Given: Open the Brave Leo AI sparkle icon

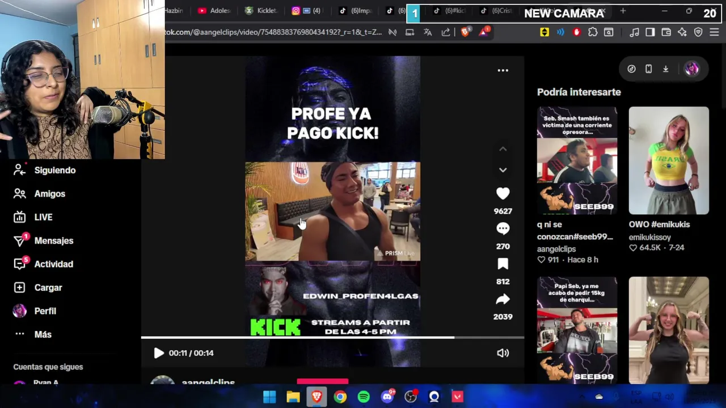Looking at the screenshot, I should click(682, 32).
